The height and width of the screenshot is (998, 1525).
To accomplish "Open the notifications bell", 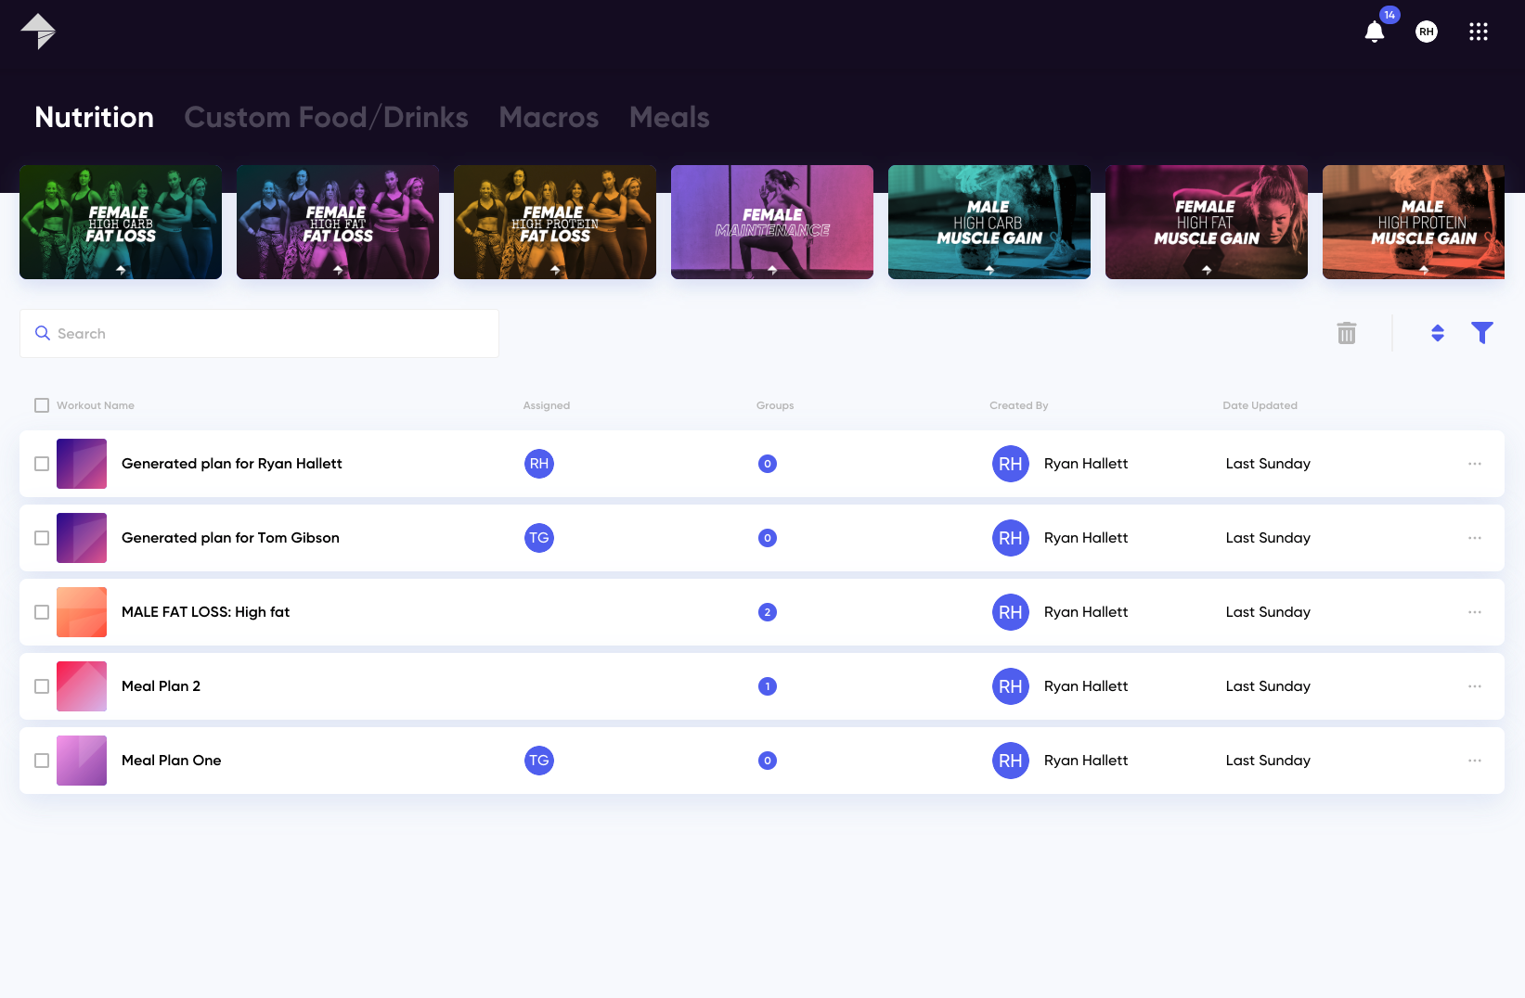I will [1375, 32].
